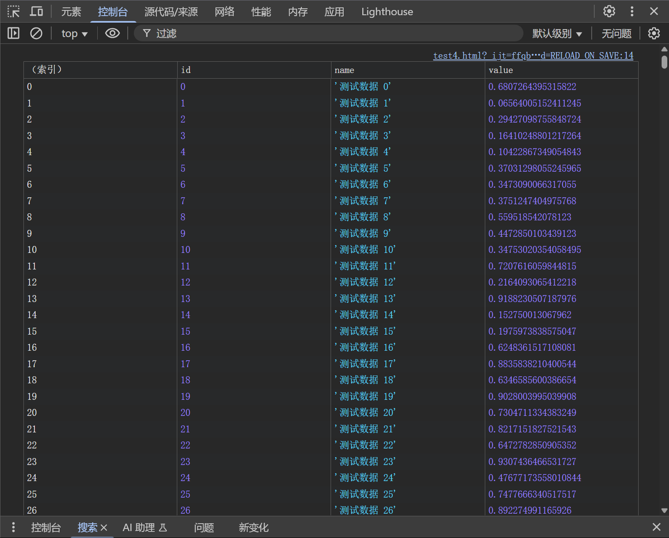Activate the inspect element picker icon
Screen dimensions: 669x538
point(13,11)
